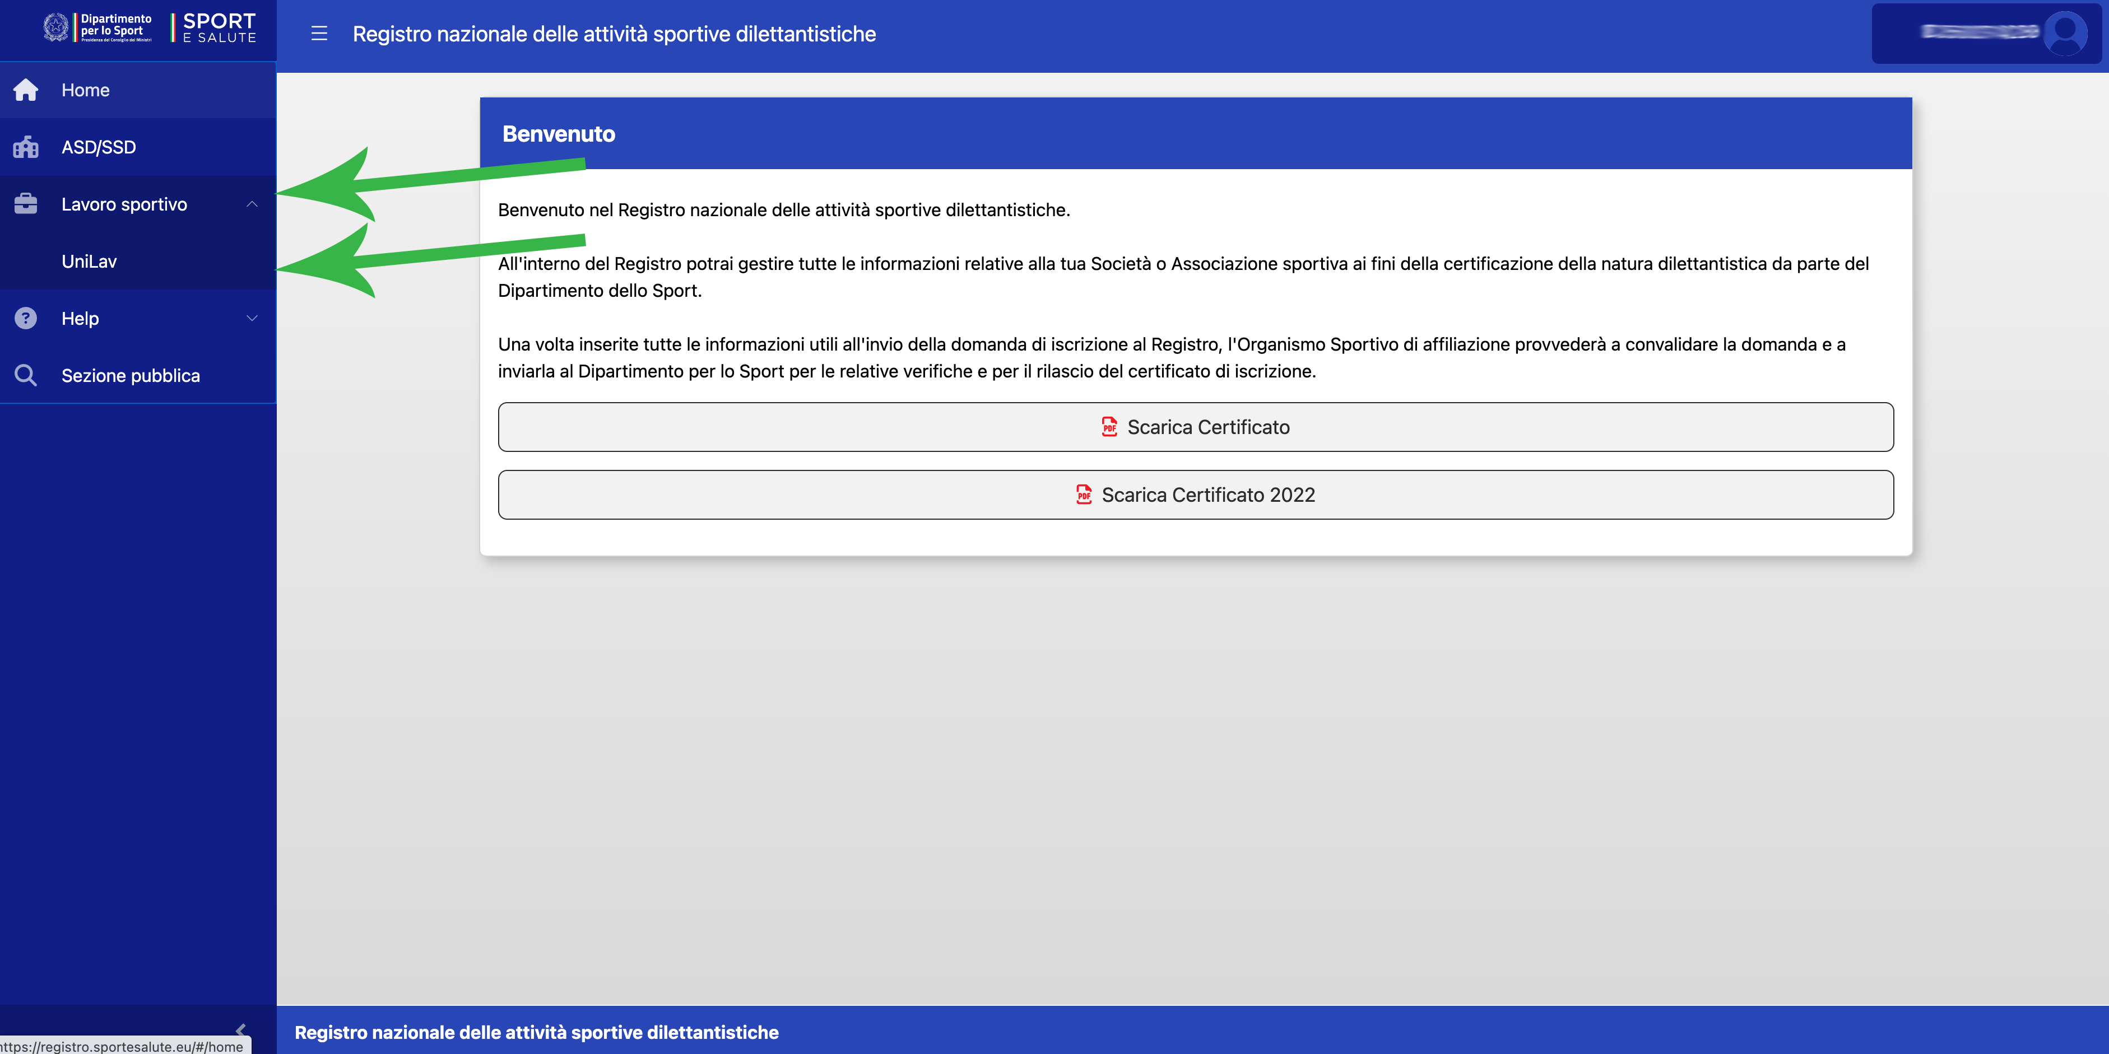Click the Help question mark icon
The image size is (2109, 1054).
25,318
